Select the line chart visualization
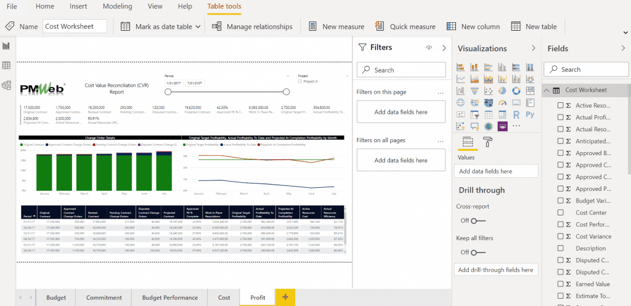Screen dimensions: 631x306 click(461, 79)
